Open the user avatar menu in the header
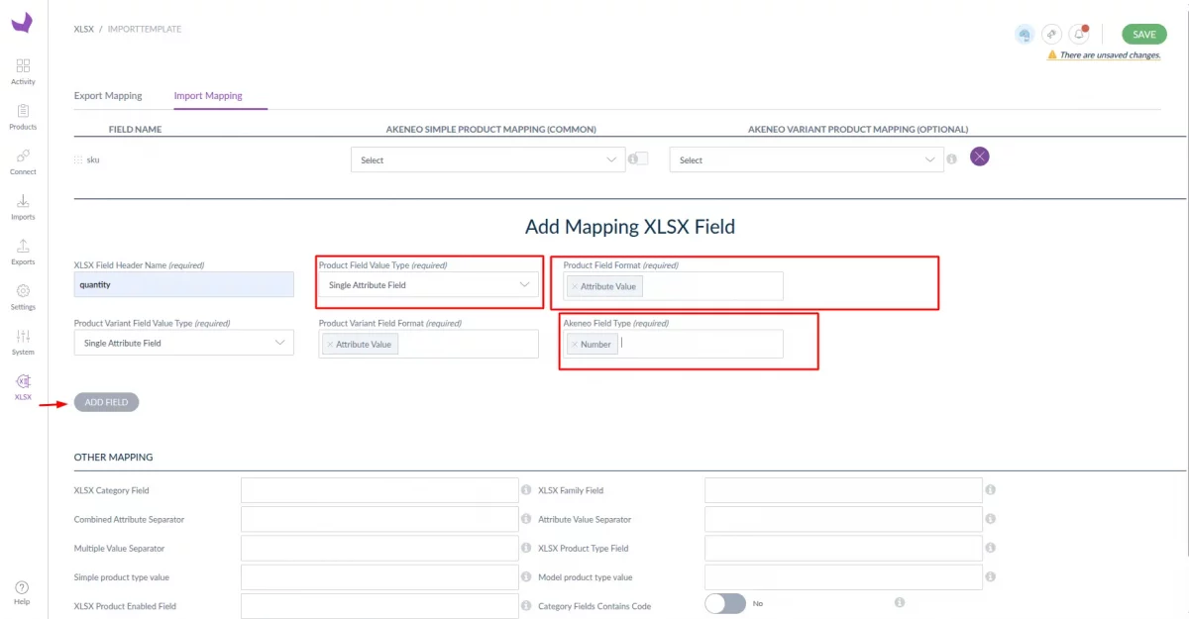Image resolution: width=1189 pixels, height=619 pixels. point(1025,35)
